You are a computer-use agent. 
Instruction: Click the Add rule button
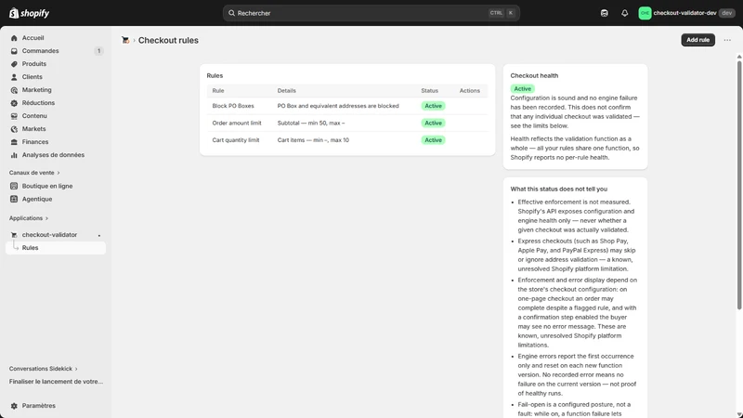tap(698, 40)
